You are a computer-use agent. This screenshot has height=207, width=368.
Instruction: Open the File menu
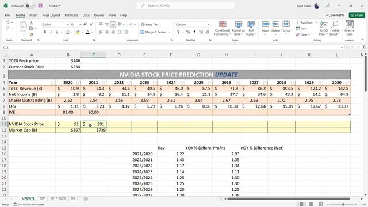click(7, 15)
